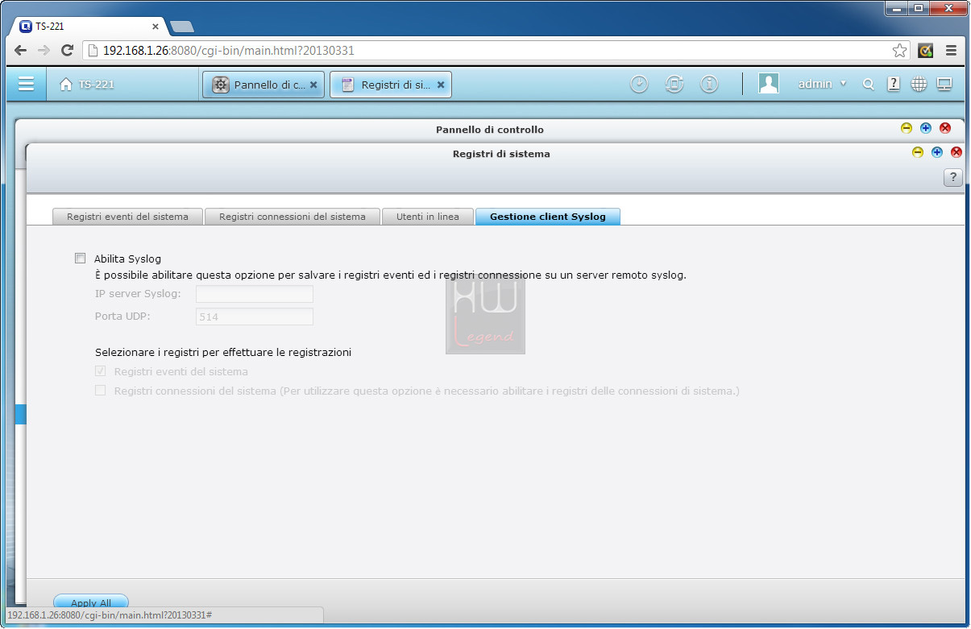
Task: Select the TS-221 browser tab
Action: 90,26
